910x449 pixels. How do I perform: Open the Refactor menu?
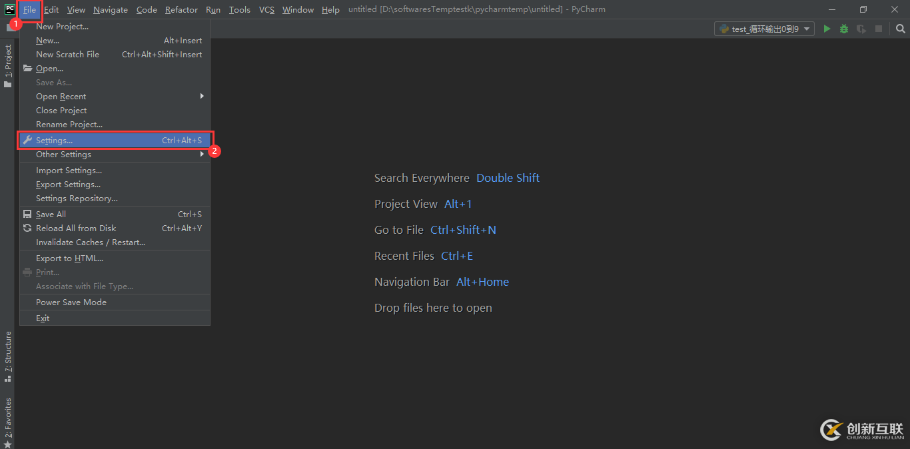[x=181, y=9]
